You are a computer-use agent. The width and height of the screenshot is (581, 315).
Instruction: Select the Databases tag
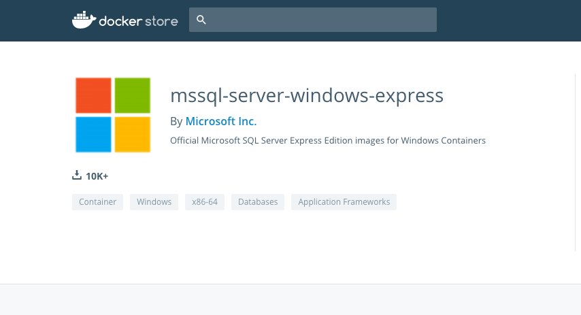(x=258, y=202)
